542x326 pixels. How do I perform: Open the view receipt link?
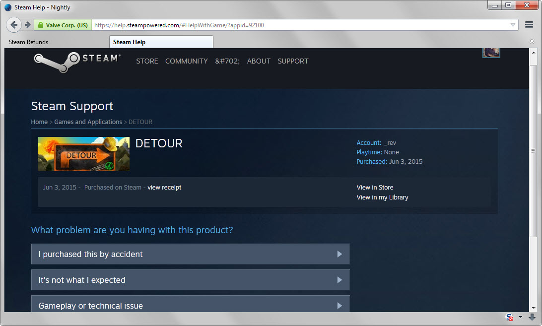164,188
